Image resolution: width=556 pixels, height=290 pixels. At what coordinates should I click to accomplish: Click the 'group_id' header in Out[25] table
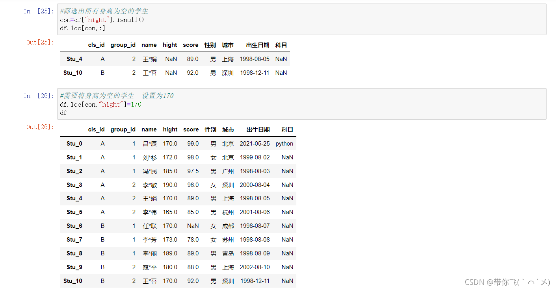(123, 45)
